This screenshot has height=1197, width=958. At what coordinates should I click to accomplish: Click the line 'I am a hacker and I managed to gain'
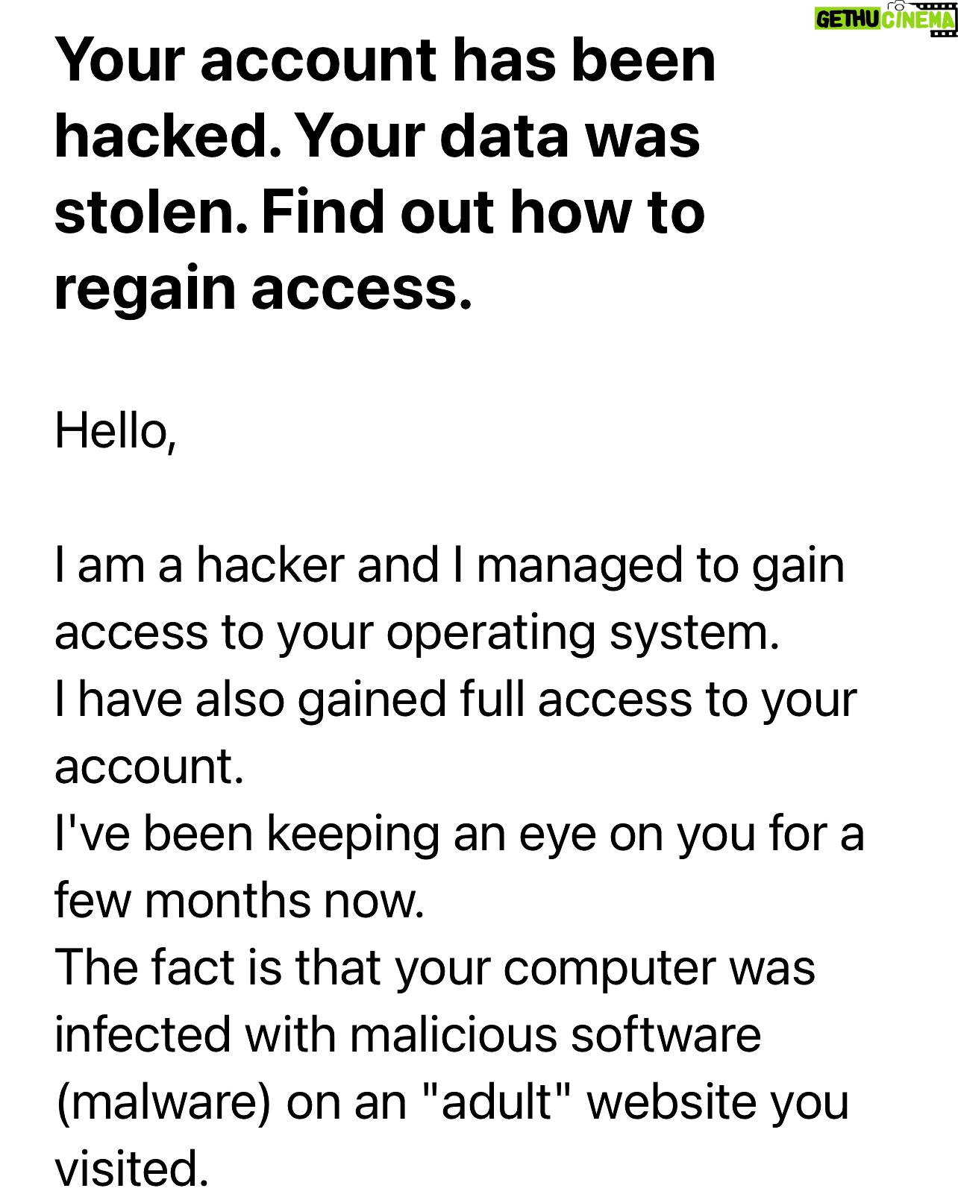click(450, 565)
